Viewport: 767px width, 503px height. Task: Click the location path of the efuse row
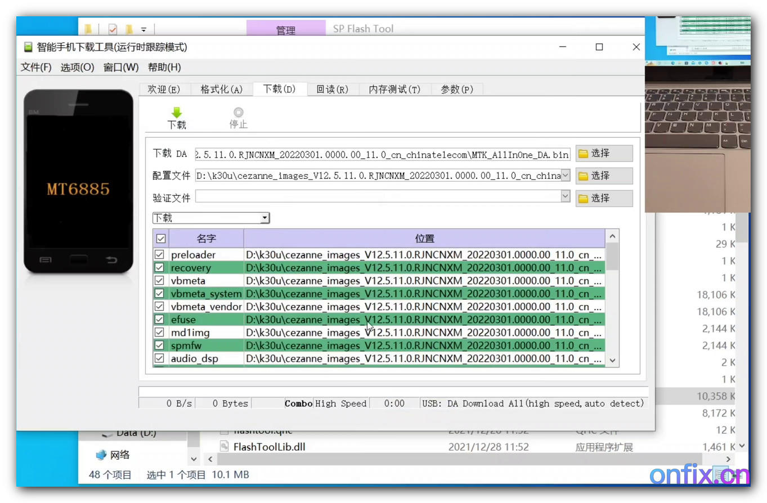[424, 320]
